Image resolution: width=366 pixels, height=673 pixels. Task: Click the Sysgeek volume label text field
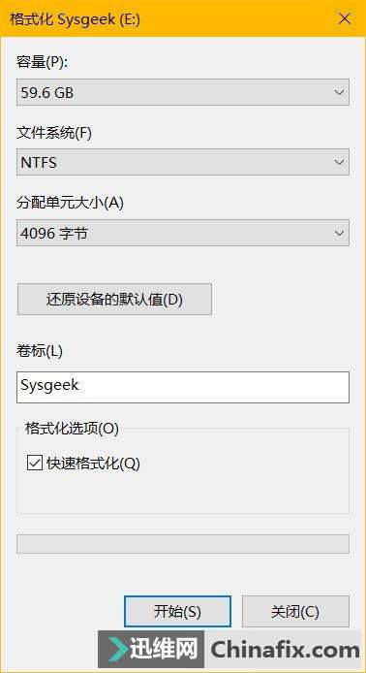pyautogui.click(x=183, y=388)
